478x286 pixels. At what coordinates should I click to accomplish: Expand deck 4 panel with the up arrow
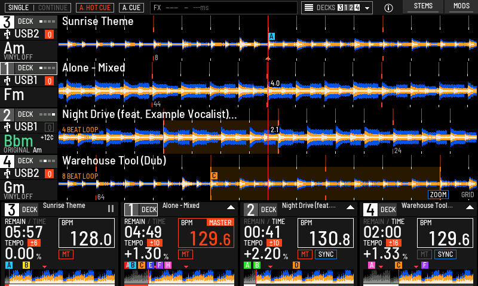pyautogui.click(x=470, y=207)
